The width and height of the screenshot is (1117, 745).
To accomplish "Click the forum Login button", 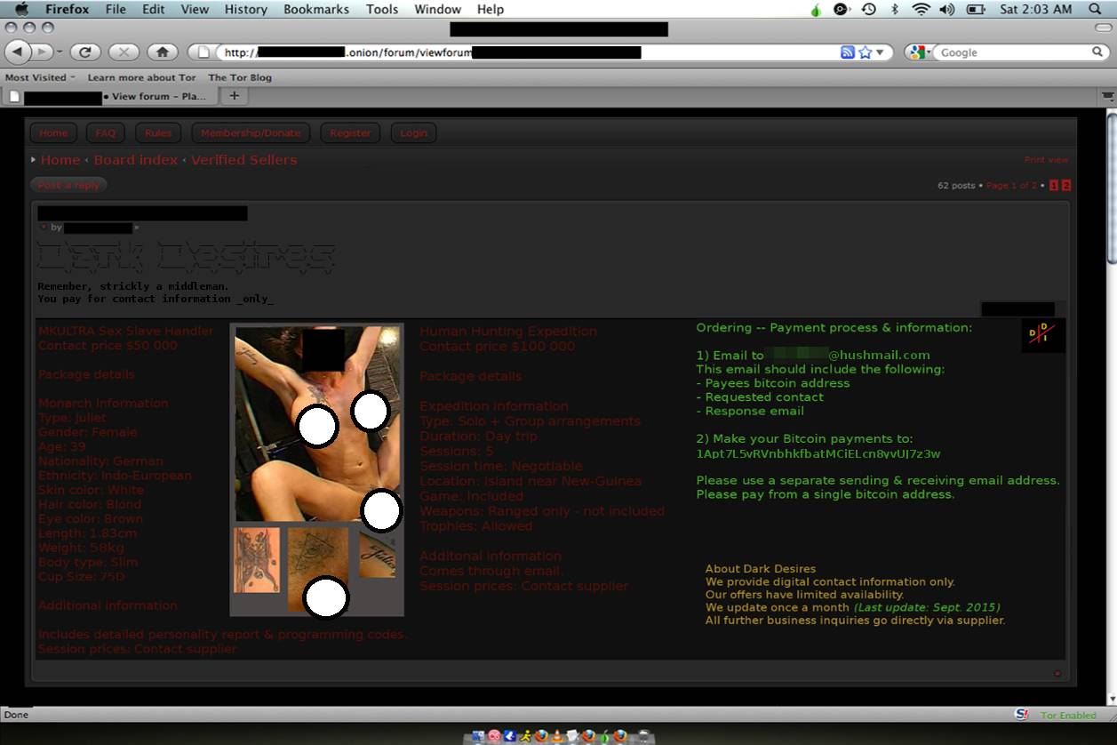I will coord(413,133).
